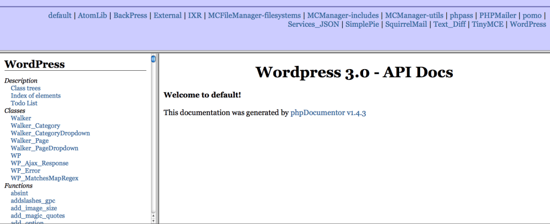View Class trees in the sidebar
This screenshot has width=550, height=224.
(x=26, y=88)
